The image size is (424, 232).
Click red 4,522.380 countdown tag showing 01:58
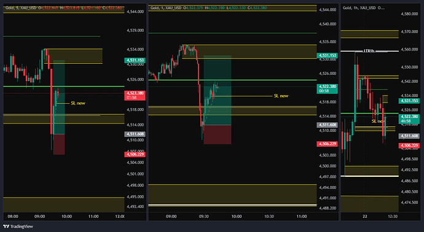pyautogui.click(x=135, y=95)
